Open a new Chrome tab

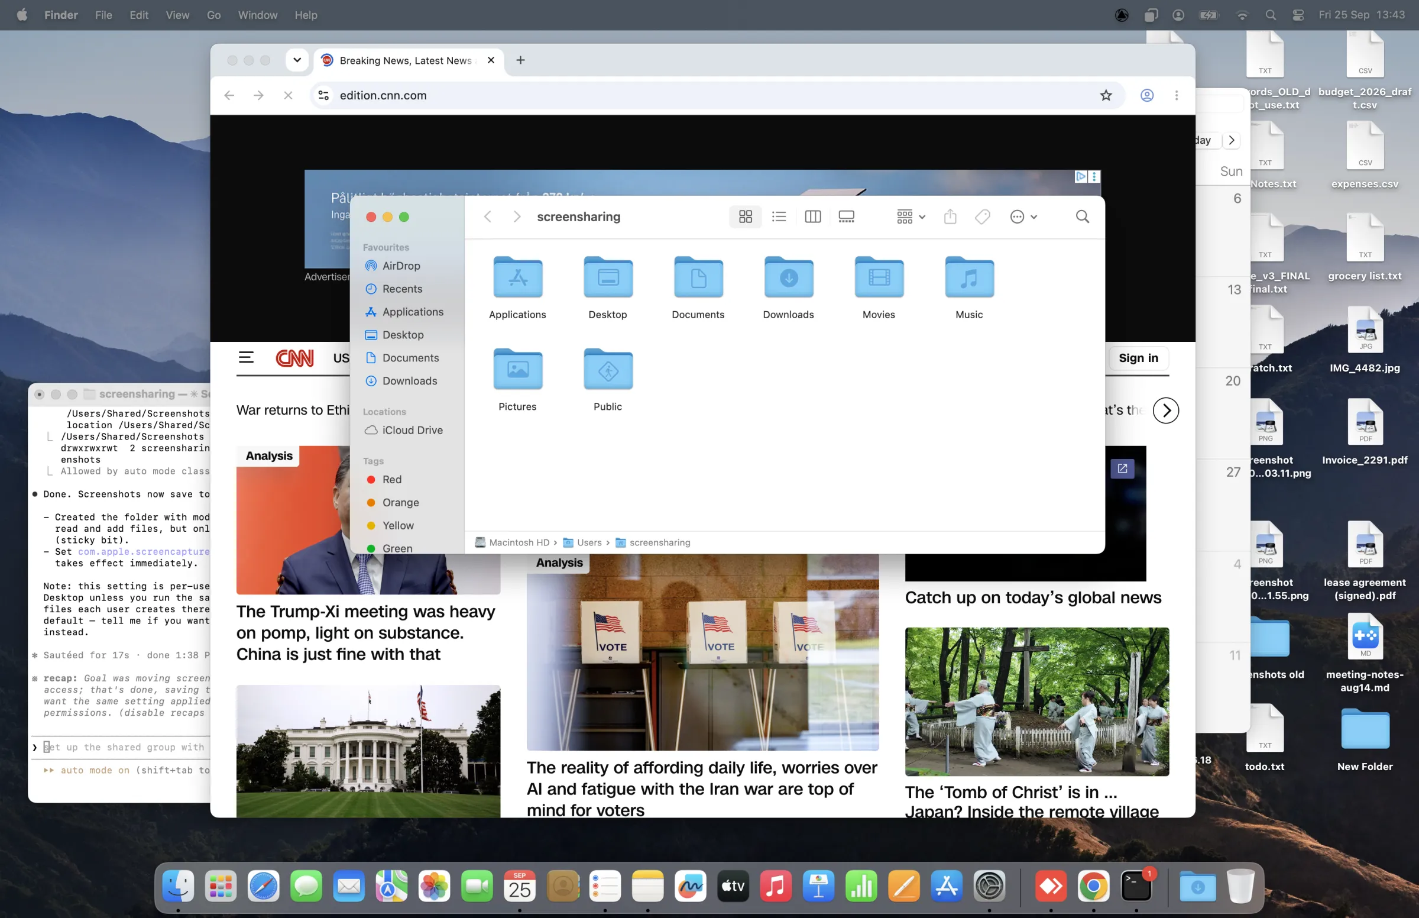coord(520,60)
